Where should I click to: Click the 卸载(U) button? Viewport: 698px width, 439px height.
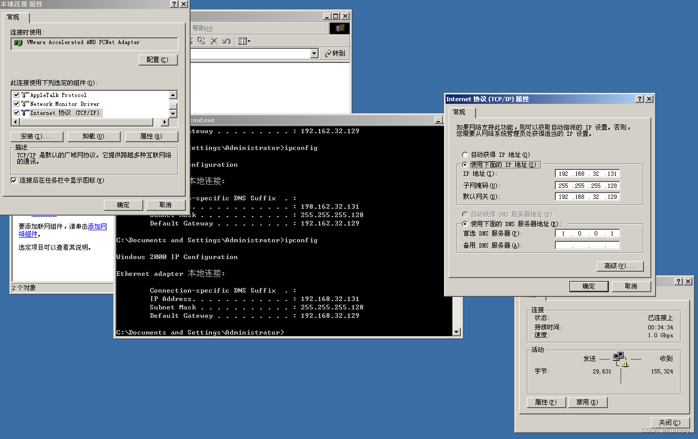[94, 136]
